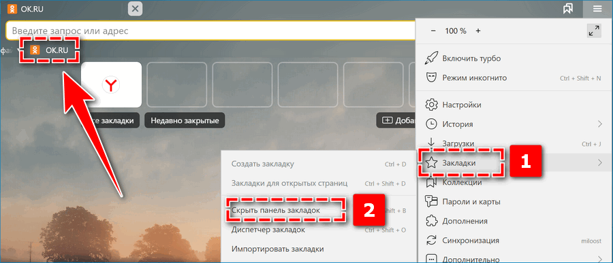Focus the address bar search field
The height and width of the screenshot is (263, 613).
211,31
